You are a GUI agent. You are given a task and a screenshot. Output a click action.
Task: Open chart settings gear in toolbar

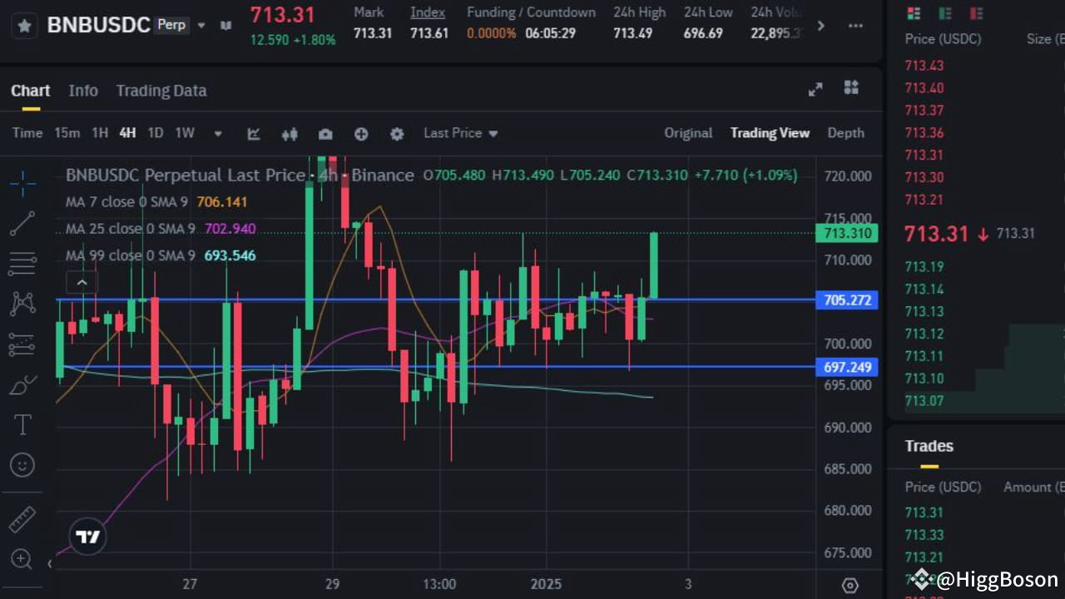pos(397,134)
